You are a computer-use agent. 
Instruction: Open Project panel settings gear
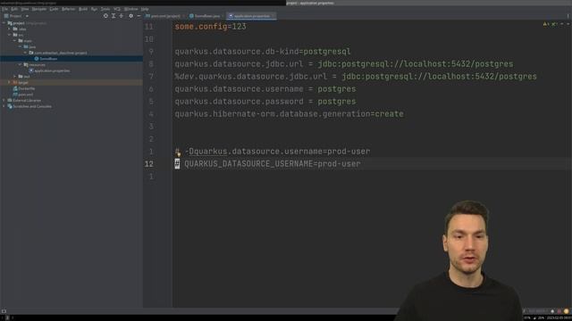(x=131, y=16)
